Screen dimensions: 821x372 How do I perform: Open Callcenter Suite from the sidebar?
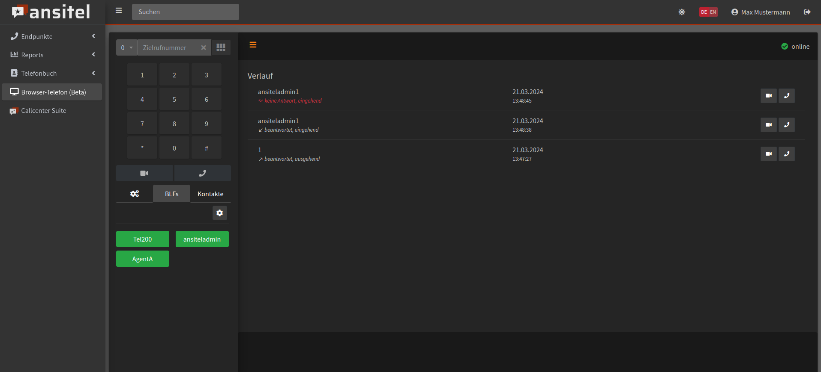44,111
